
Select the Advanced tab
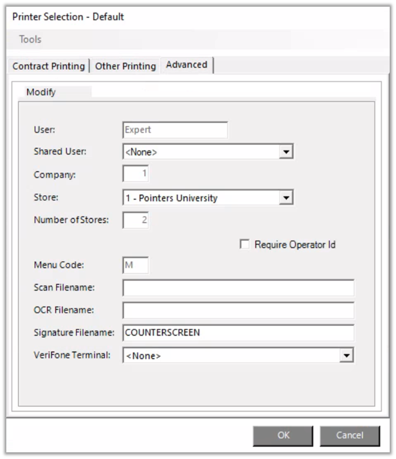pyautogui.click(x=186, y=65)
